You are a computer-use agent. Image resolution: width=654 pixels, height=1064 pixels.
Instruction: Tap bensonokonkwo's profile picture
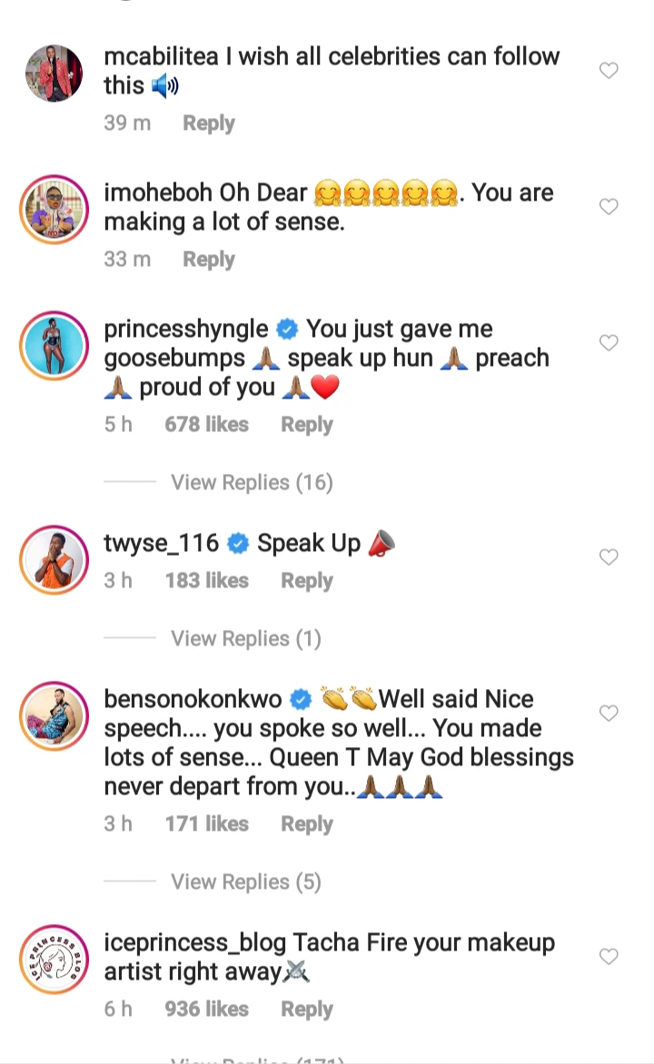point(54,715)
